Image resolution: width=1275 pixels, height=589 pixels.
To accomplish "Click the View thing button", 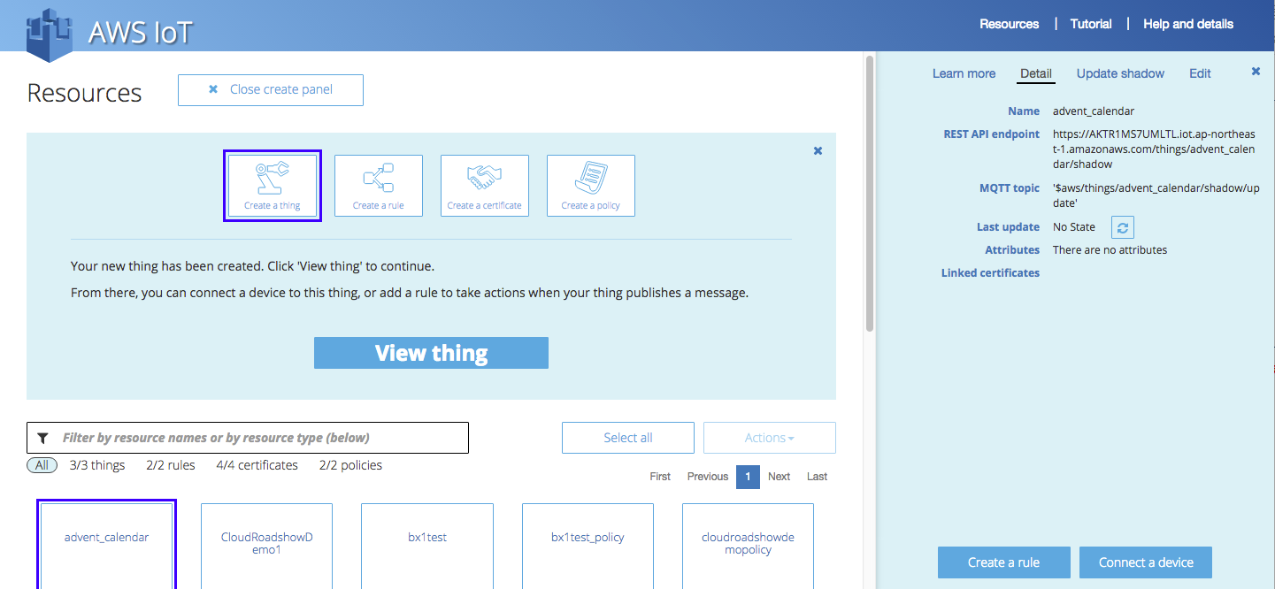I will (x=431, y=353).
